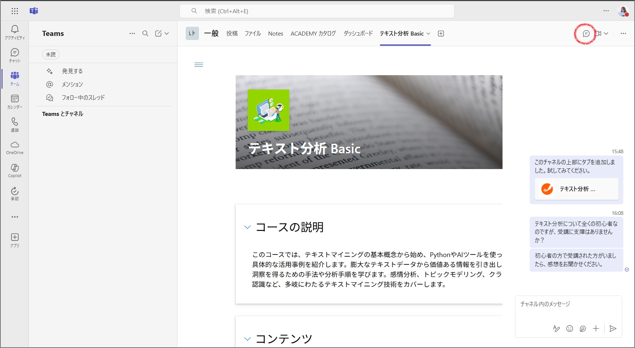Open アプリ store in the left rail

[x=15, y=241]
